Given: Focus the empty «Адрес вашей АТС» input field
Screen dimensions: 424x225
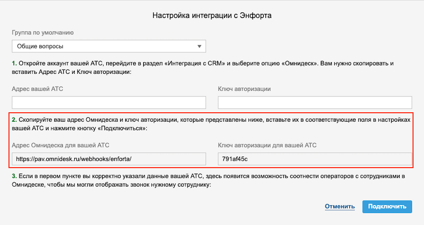Looking at the screenshot, I should [109, 102].
